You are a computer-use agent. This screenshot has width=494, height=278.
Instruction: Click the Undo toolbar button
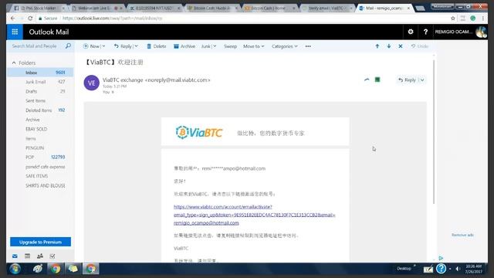(420, 46)
